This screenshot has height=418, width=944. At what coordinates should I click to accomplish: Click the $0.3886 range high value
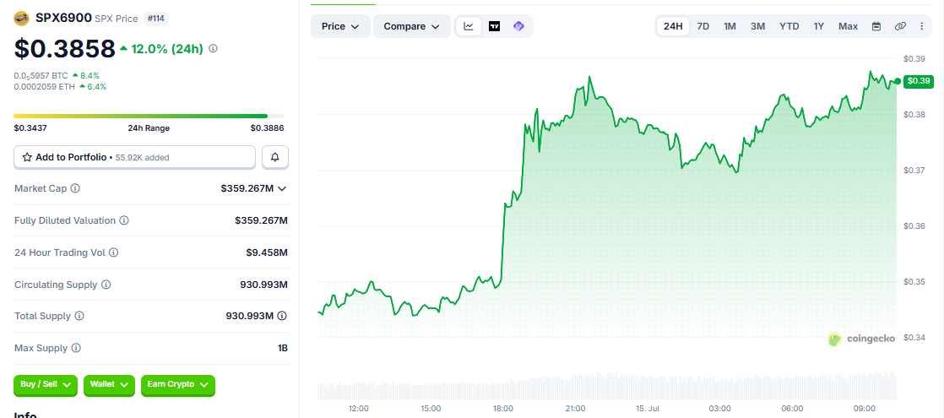click(x=268, y=128)
